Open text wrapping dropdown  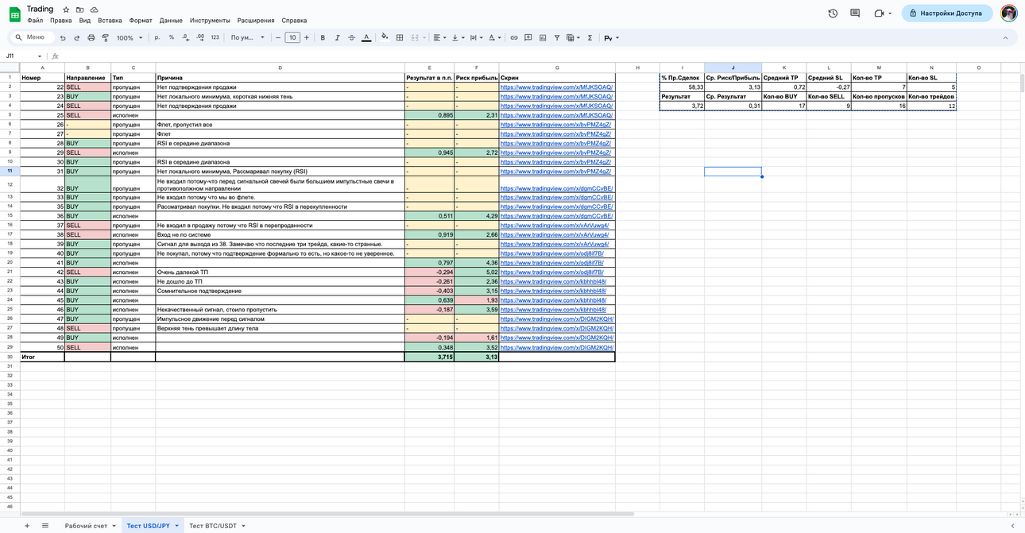tap(475, 37)
